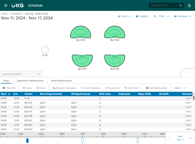Switch to Supervision Relationships tab

(x=30, y=81)
